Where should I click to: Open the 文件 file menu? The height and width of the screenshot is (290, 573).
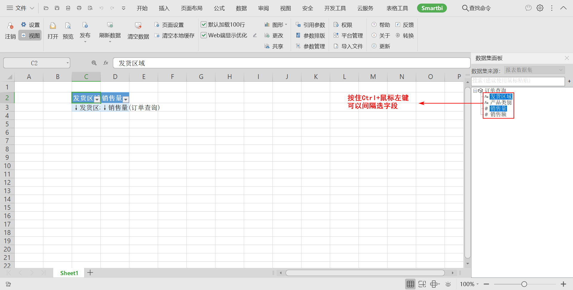20,8
